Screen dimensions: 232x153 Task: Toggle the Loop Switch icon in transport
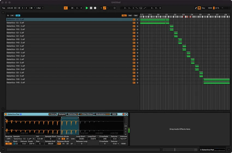point(141,8)
